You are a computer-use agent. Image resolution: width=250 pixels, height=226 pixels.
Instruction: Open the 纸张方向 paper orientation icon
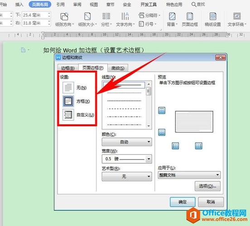[64, 19]
